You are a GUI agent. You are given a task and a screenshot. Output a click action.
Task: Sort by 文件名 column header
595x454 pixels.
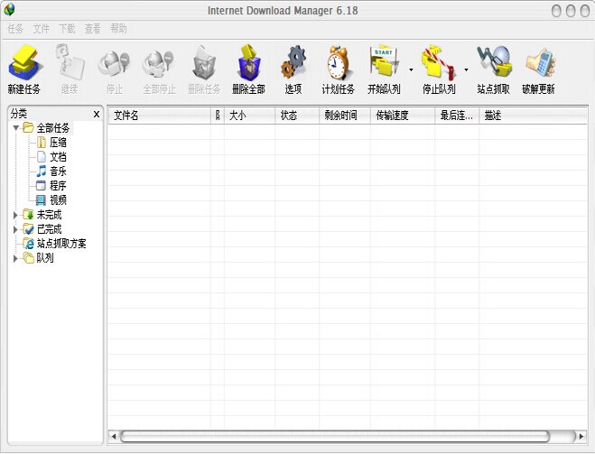(160, 116)
